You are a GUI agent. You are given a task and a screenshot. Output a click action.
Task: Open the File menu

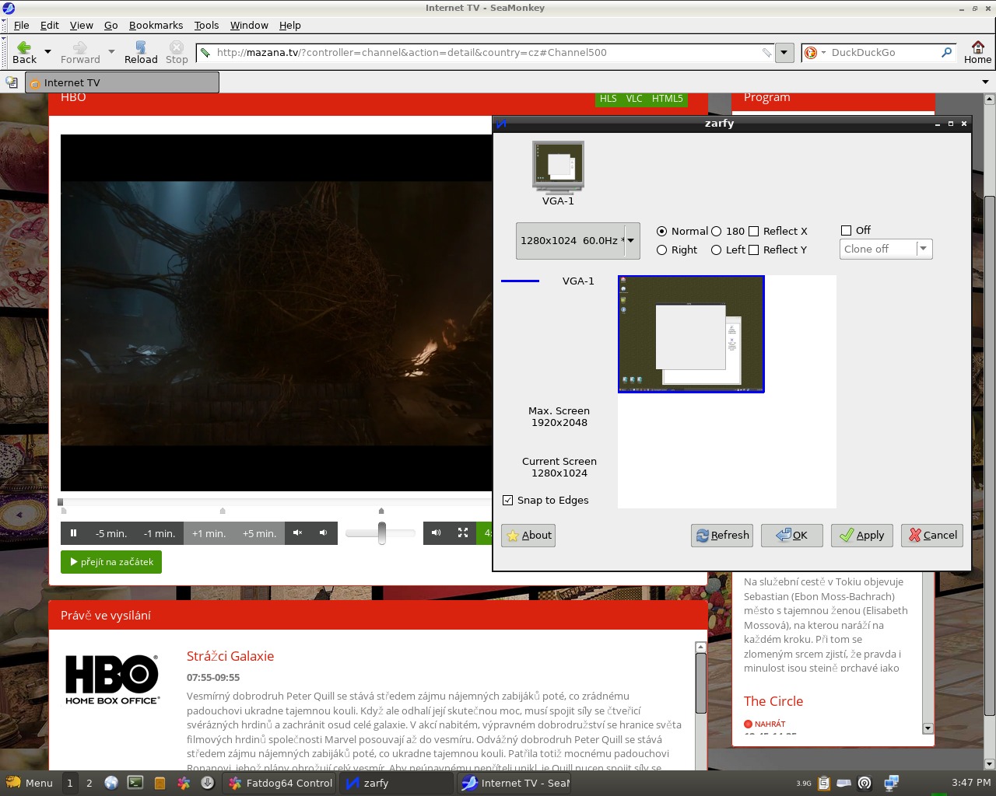click(x=21, y=25)
